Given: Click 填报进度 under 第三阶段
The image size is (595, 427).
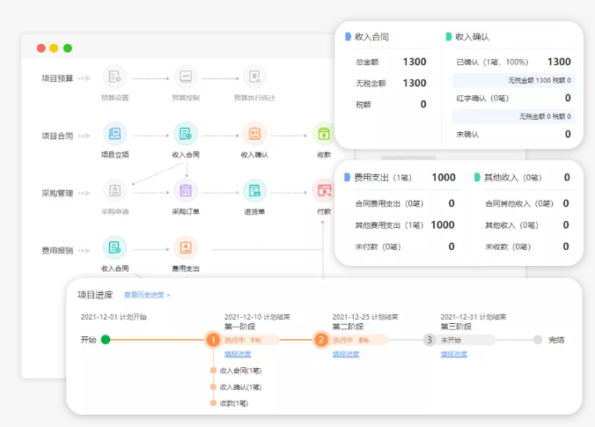Looking at the screenshot, I should coord(454,354).
